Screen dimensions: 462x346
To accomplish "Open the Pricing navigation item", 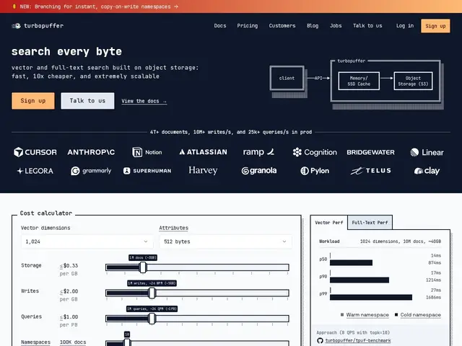I will click(248, 26).
